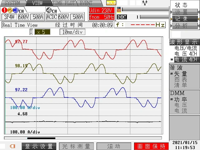
Task: Select 矢量 under harmonics
Action: tap(181, 74)
